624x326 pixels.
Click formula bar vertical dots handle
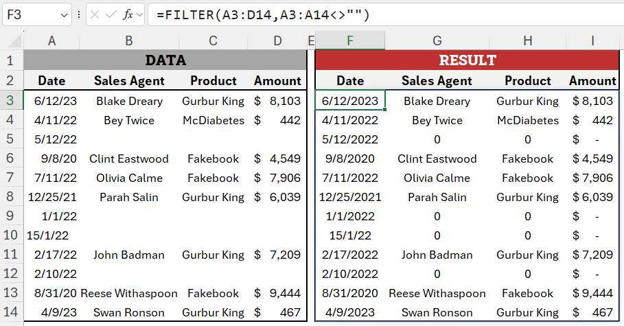pos(79,15)
